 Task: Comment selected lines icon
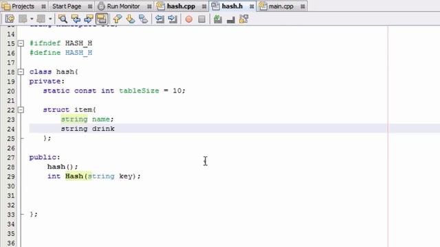[x=218, y=19]
